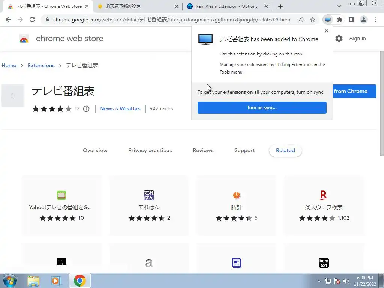
Task: Click the 'bem ext' extension icon
Action: pos(324,263)
